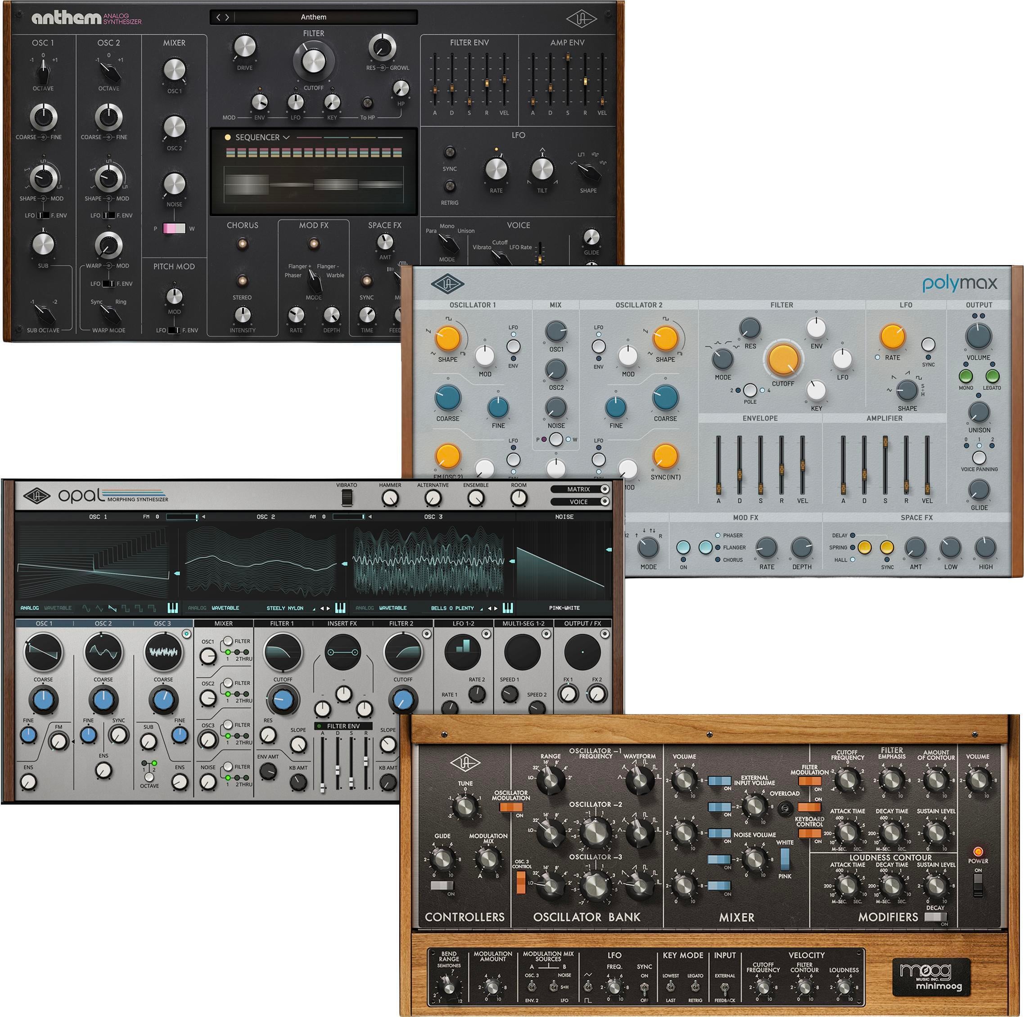Viewport: 1024px width, 1017px height.
Task: Select the Flanger radio button in Polymax Mod FX
Action: tap(718, 548)
